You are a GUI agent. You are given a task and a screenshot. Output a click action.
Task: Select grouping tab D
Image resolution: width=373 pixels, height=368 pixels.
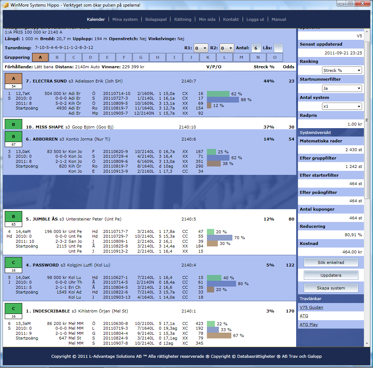(90, 57)
